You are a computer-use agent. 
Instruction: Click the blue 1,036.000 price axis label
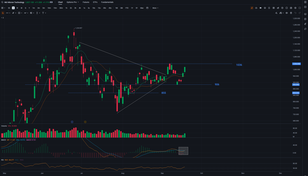296,64
